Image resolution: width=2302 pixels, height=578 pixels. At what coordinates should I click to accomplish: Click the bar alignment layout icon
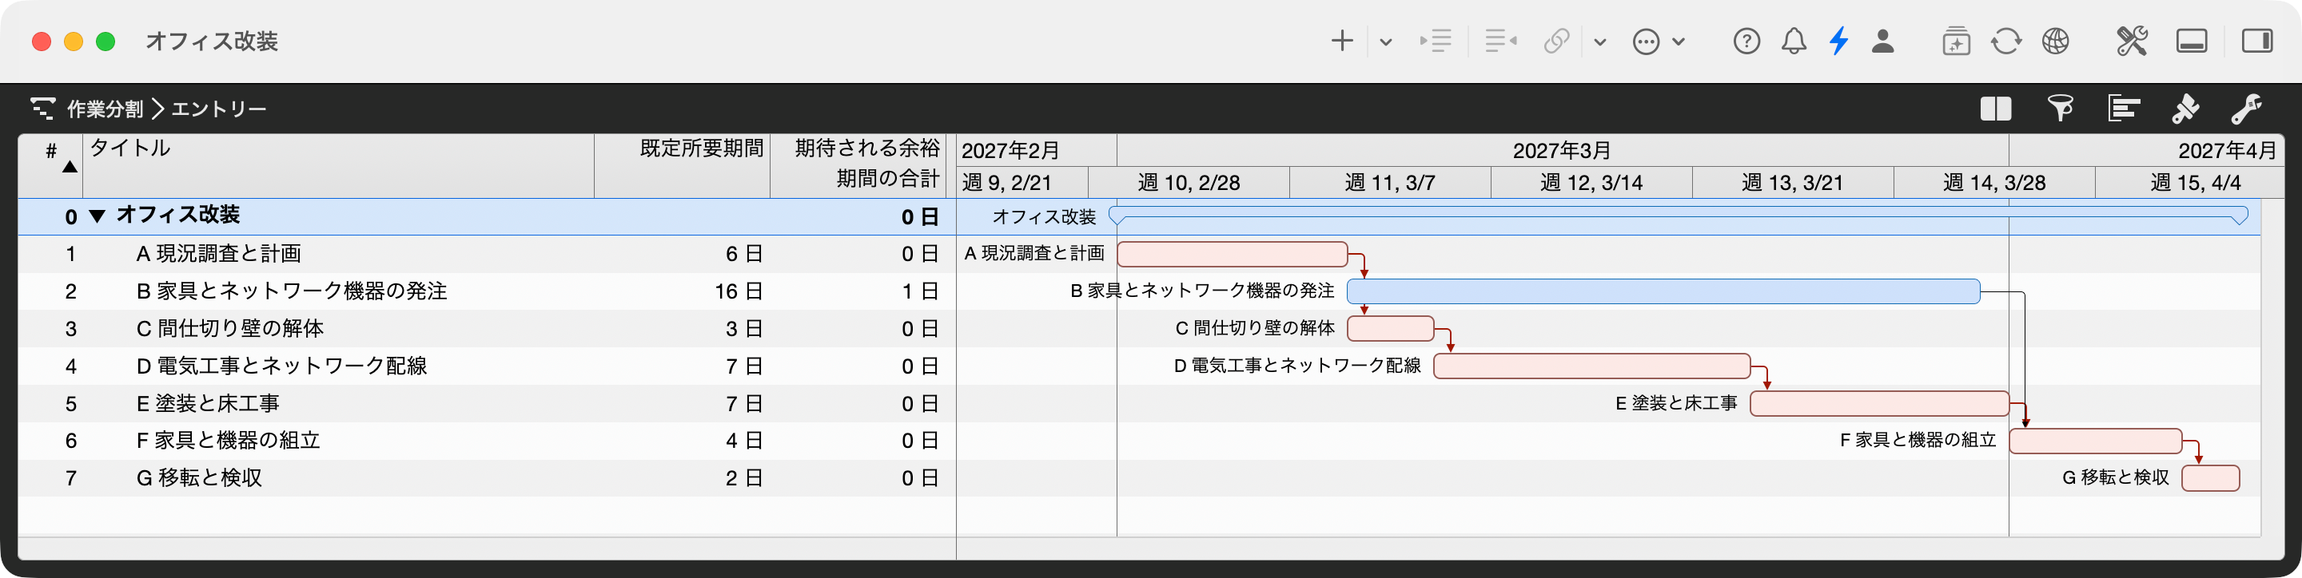click(x=2123, y=109)
